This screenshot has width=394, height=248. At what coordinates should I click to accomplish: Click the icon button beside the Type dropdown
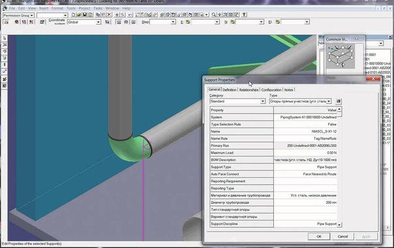339,101
